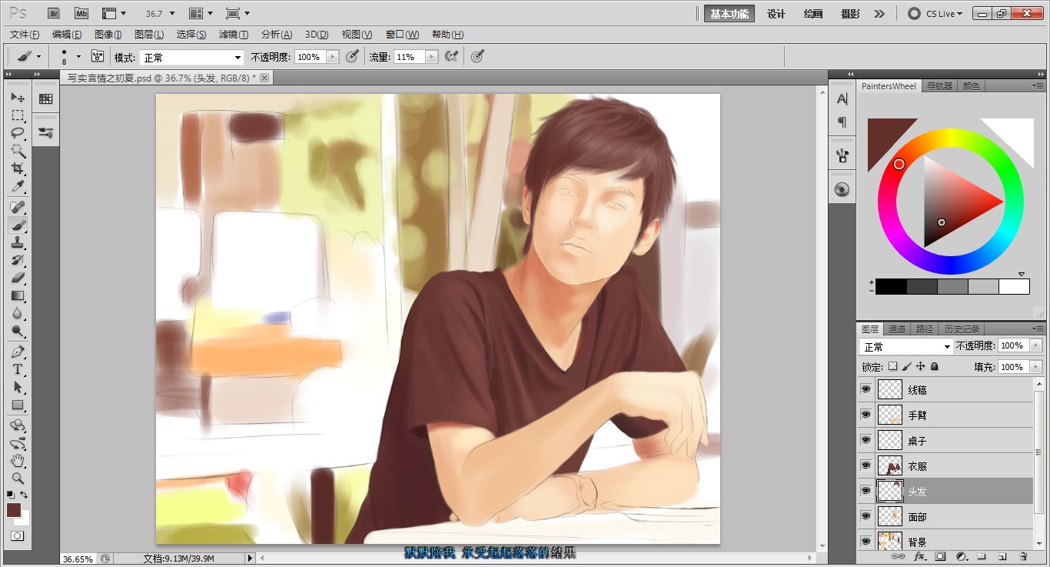Screen dimensions: 1050x567
Task: Open brush 模式 blend mode dropdown
Action: pos(192,58)
